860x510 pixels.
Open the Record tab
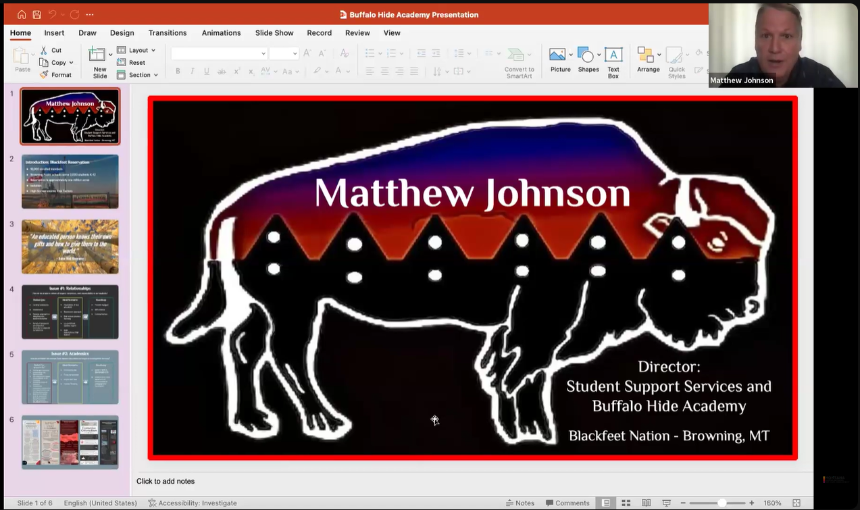[x=319, y=33]
